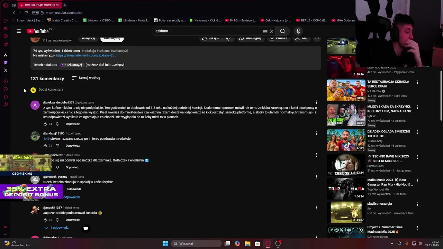Open the Isaiah Creati's Ch... bookmark
Screen dimensions: 443x249
(62, 20)
